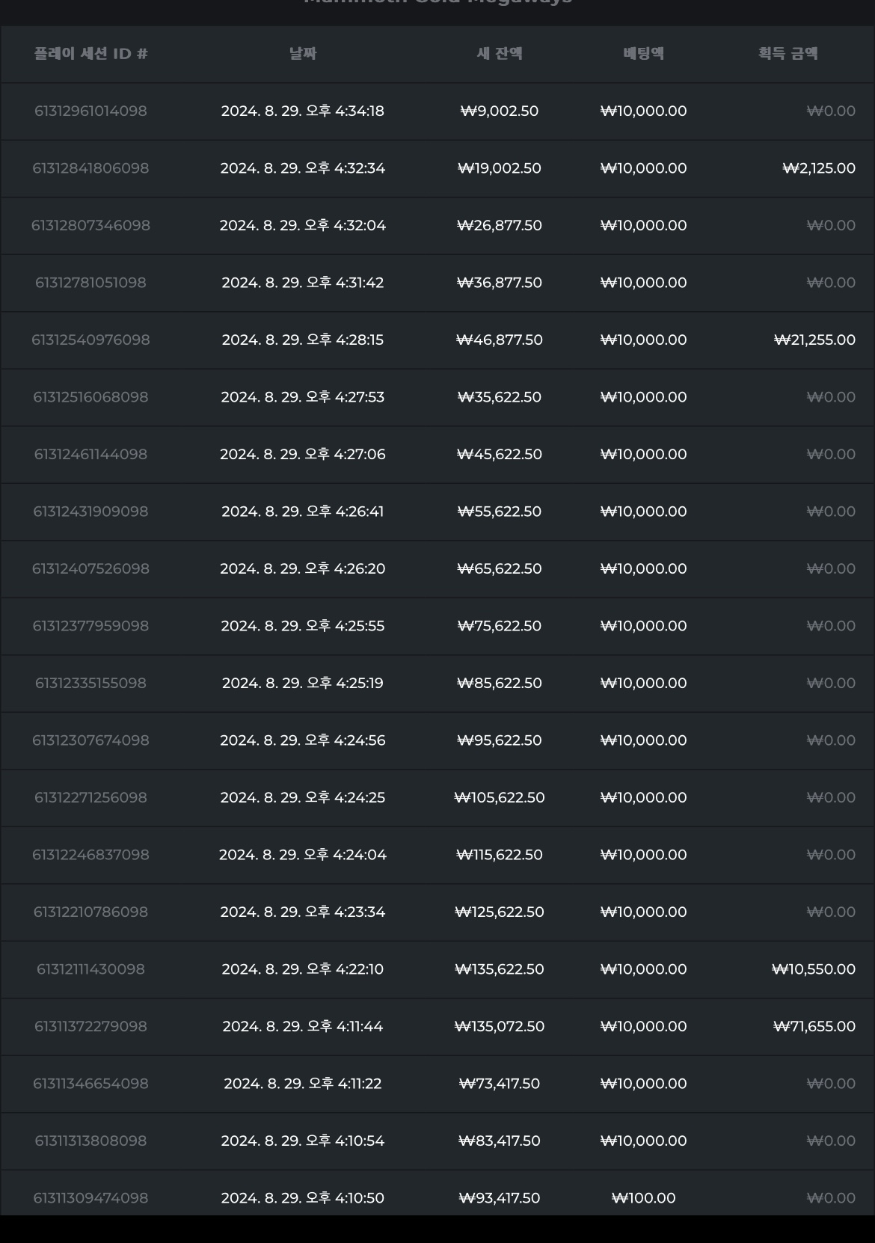875x1243 pixels.
Task: Select the ₩71,655.00 win amount
Action: tap(814, 1026)
